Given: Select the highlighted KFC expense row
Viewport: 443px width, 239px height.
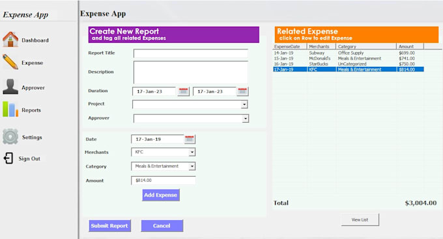Looking at the screenshot, I should pos(349,69).
